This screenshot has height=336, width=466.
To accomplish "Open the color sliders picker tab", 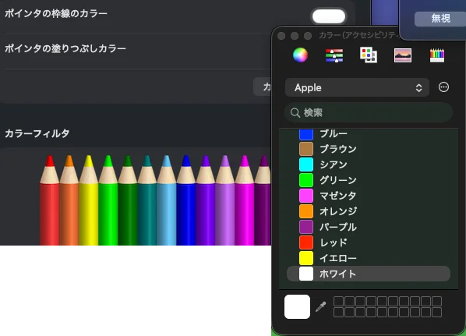I will [334, 55].
